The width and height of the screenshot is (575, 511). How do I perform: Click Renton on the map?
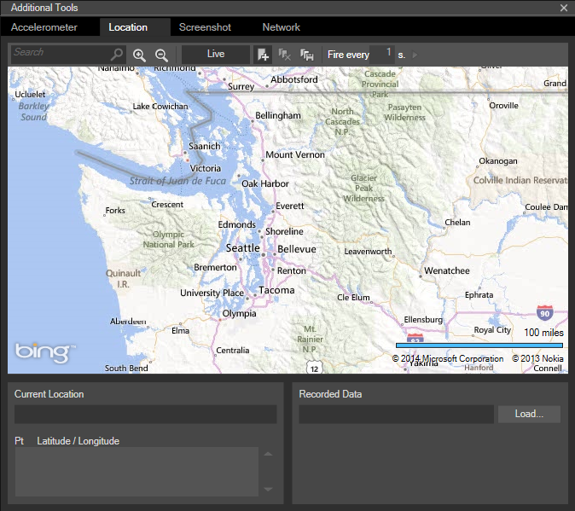292,271
